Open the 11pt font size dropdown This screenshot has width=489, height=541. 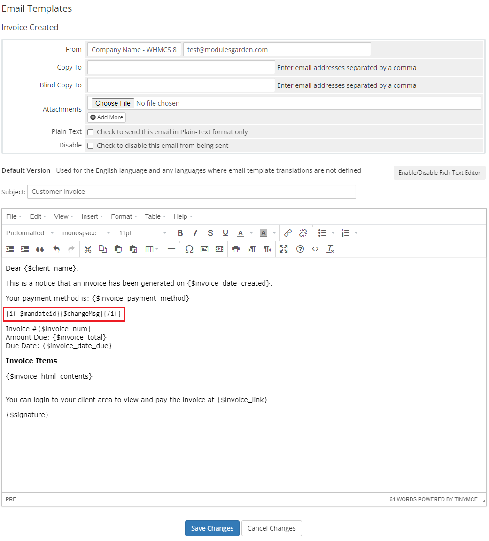[x=142, y=233]
